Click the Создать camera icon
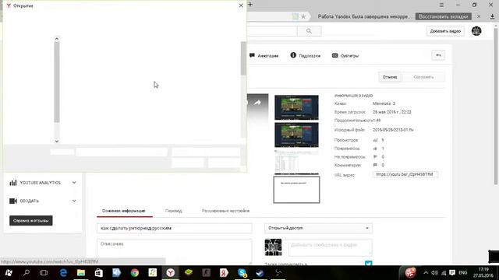The width and height of the screenshot is (499, 280). (13, 201)
